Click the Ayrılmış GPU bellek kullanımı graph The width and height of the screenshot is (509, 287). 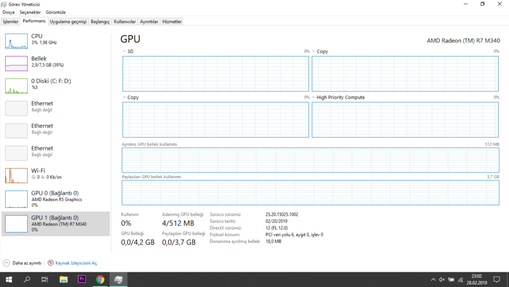310,160
